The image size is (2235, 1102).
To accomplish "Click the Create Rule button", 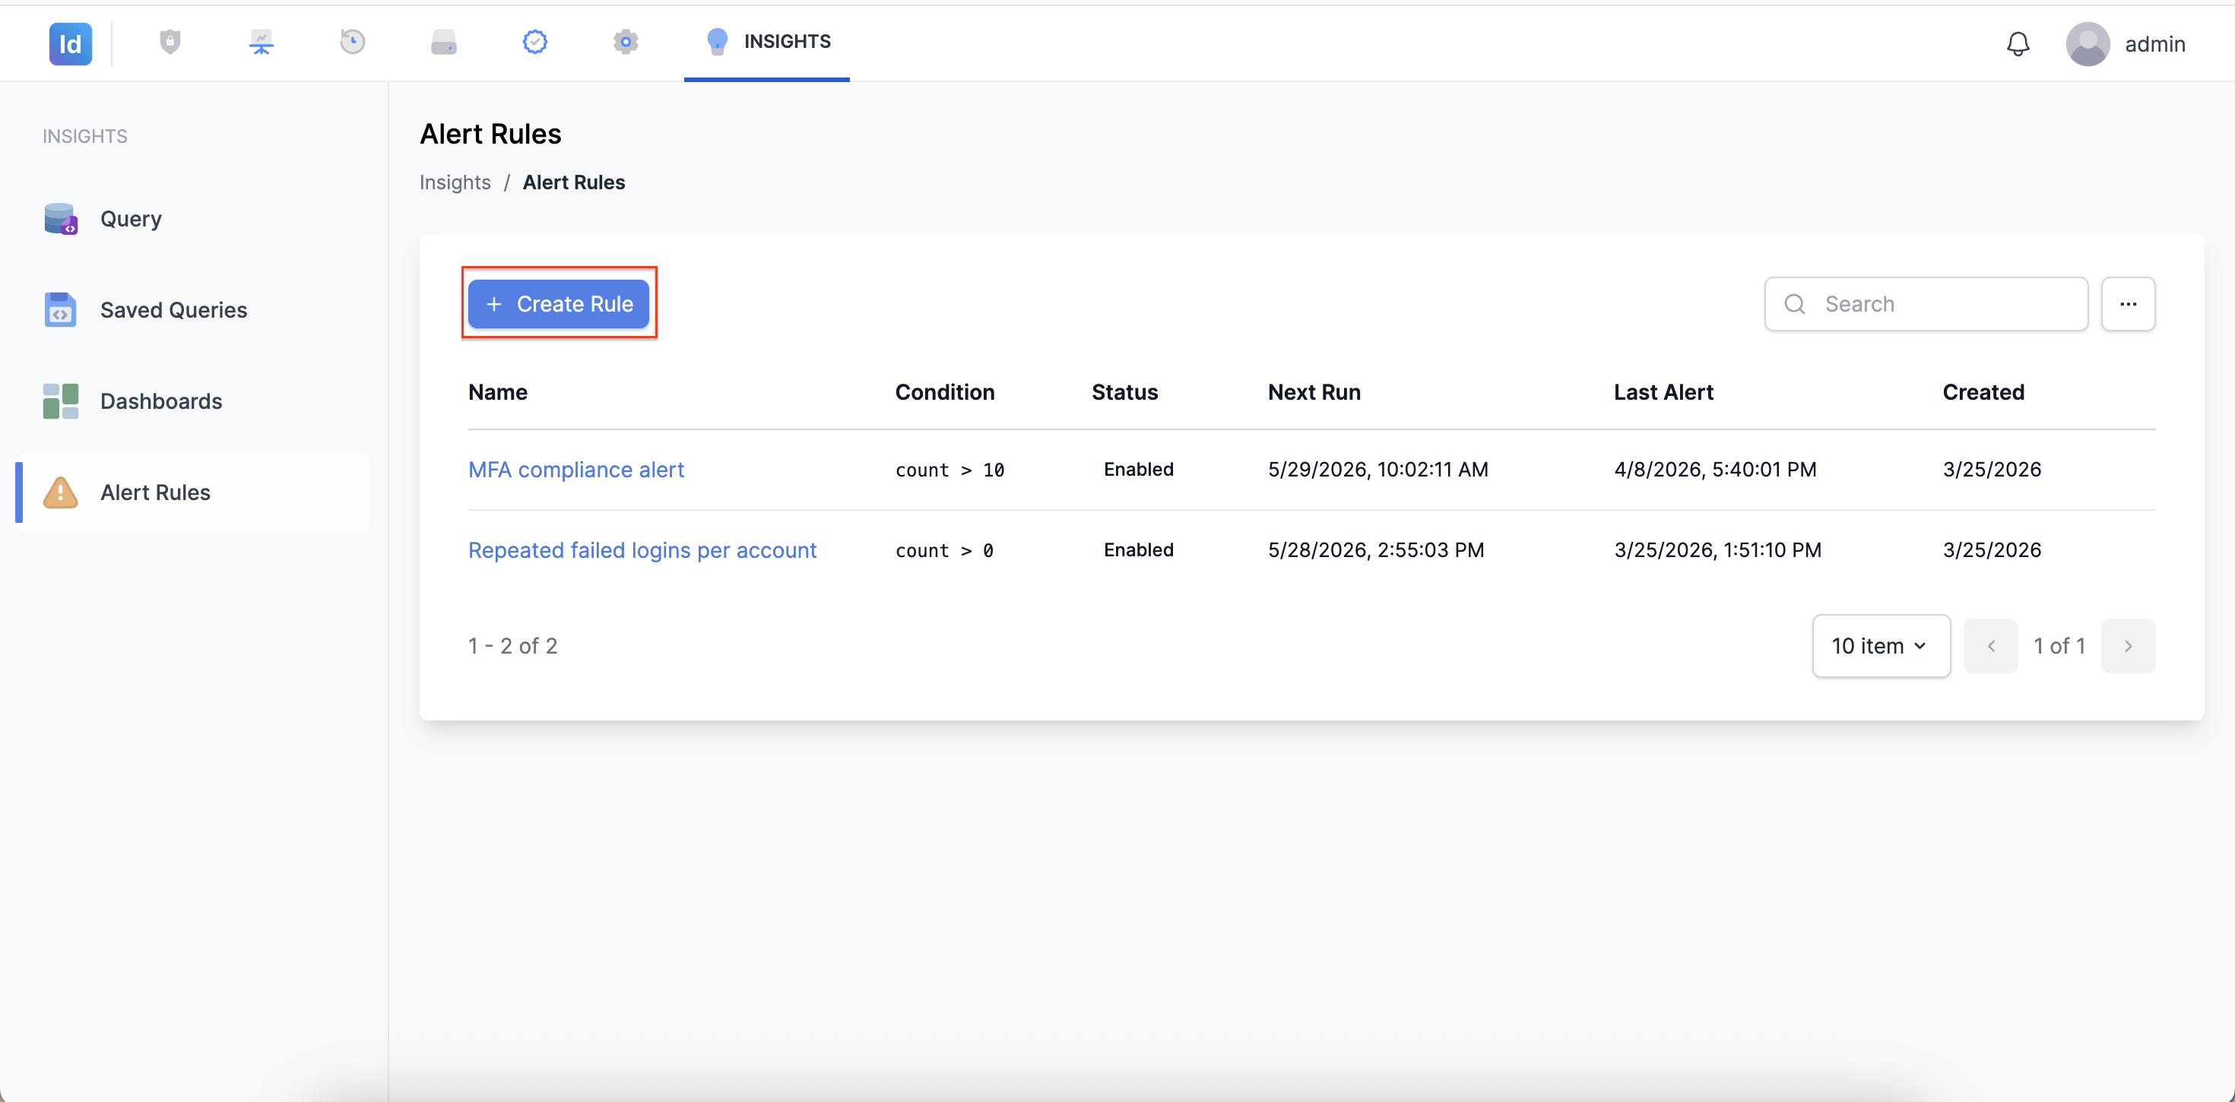I will click(x=559, y=304).
